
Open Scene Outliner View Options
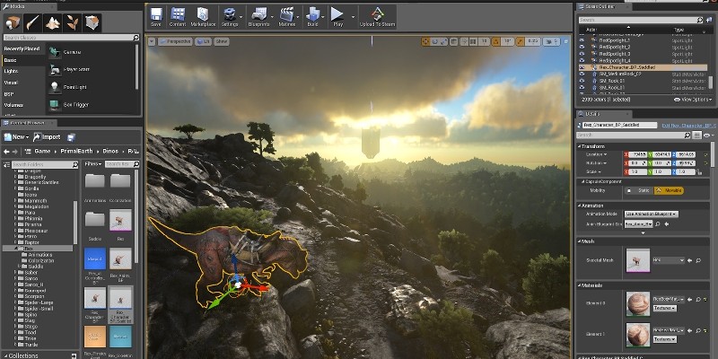point(693,100)
